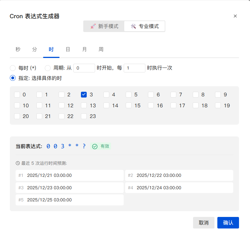The image size is (250, 238).
Task: Enable the hour 12 checkbox
Action: pos(62,106)
